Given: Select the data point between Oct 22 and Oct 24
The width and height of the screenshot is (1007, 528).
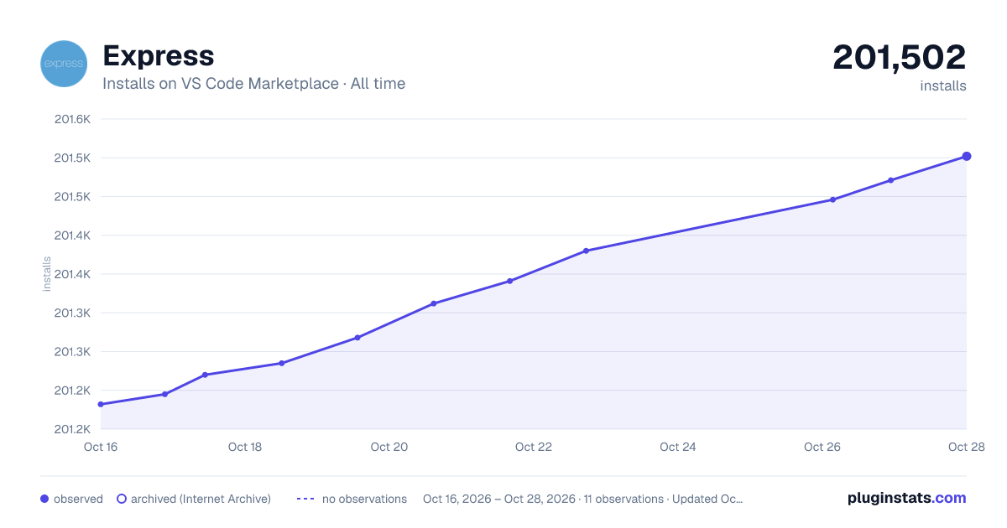Looking at the screenshot, I should tap(586, 251).
